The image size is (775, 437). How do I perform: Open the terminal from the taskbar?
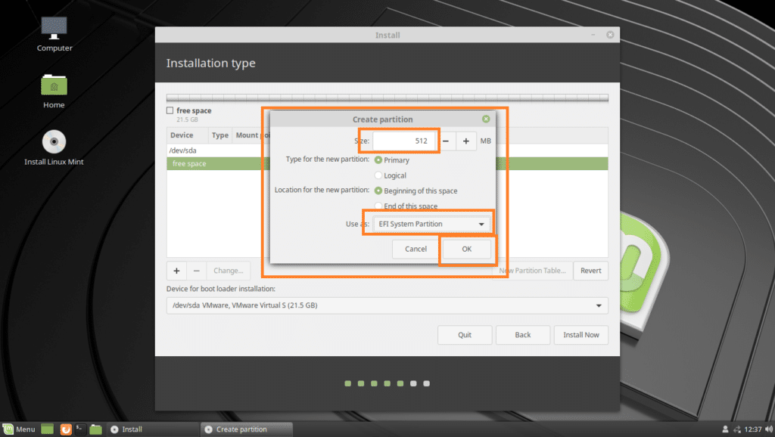[x=81, y=429]
